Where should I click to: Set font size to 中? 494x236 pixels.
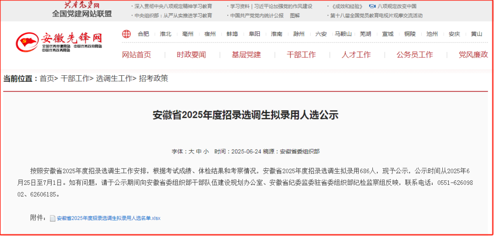coord(199,152)
